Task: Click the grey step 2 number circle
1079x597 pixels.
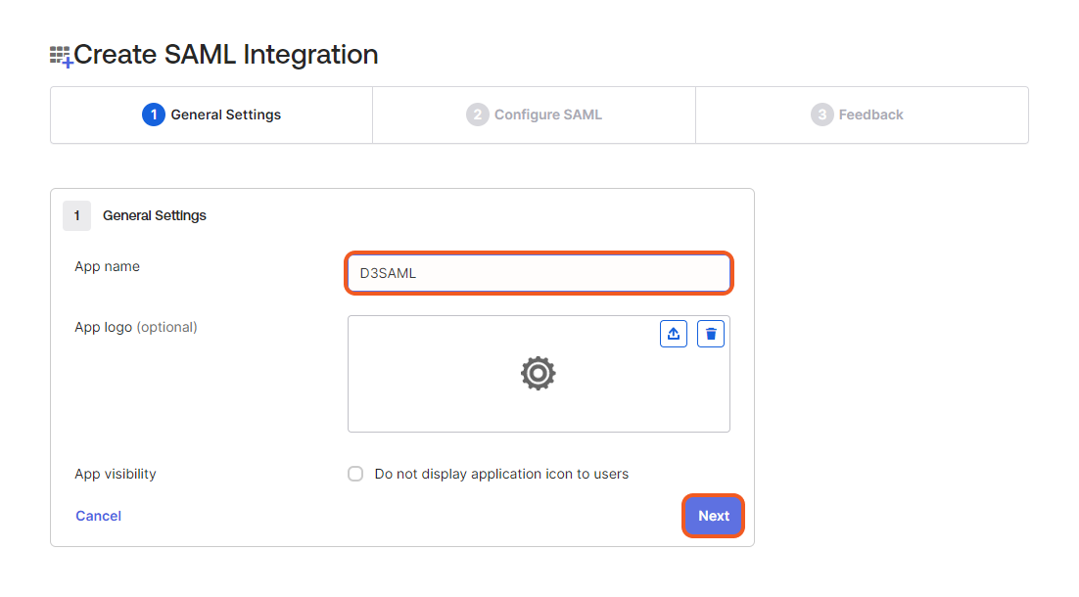Action: pos(477,115)
